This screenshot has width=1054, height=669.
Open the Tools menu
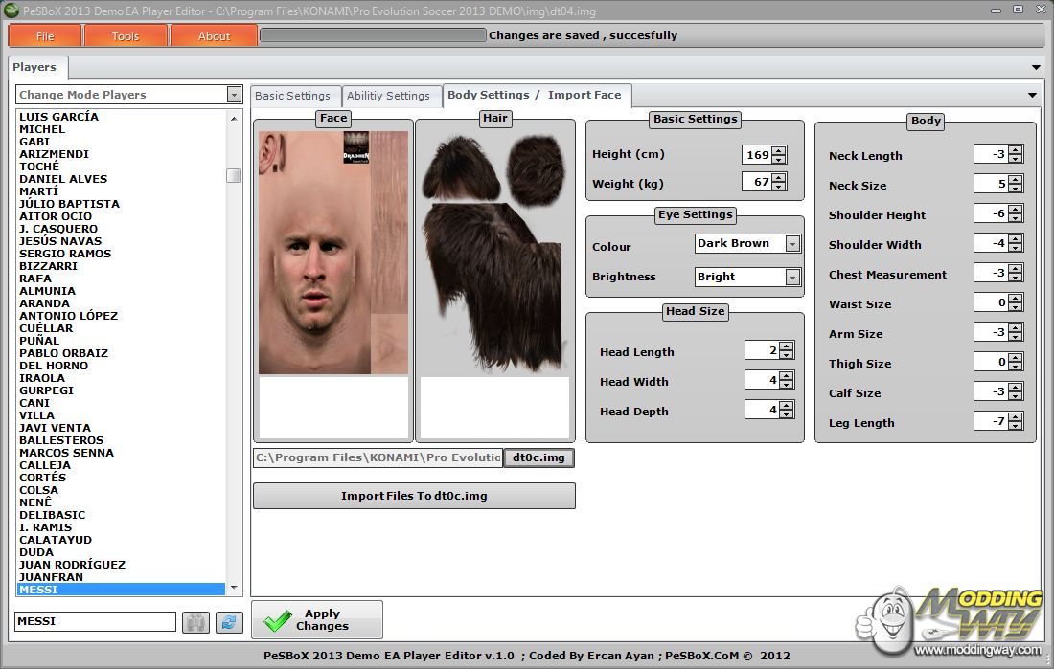pyautogui.click(x=126, y=35)
